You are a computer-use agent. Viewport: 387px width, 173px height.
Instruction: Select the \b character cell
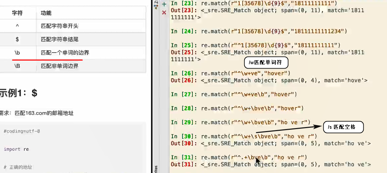[x=17, y=53]
